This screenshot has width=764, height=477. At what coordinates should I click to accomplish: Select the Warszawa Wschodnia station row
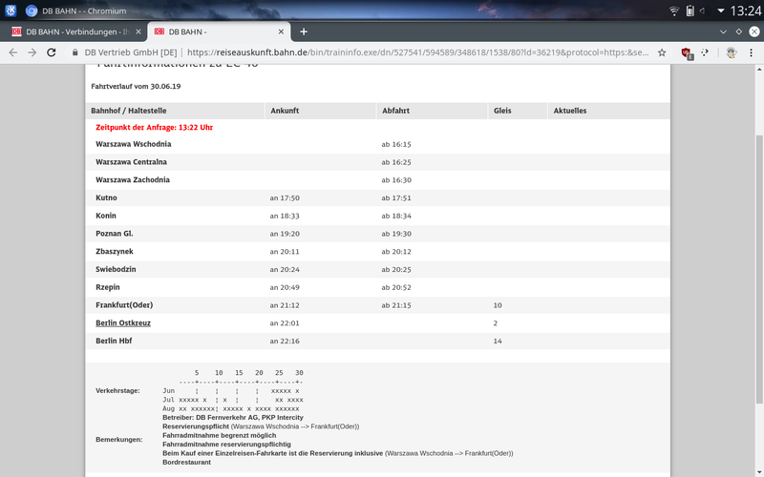coord(377,145)
